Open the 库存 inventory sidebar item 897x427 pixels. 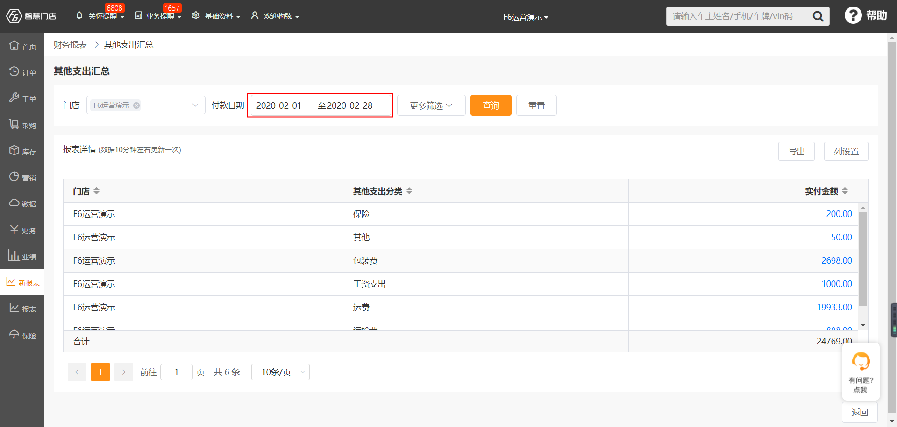(22, 151)
